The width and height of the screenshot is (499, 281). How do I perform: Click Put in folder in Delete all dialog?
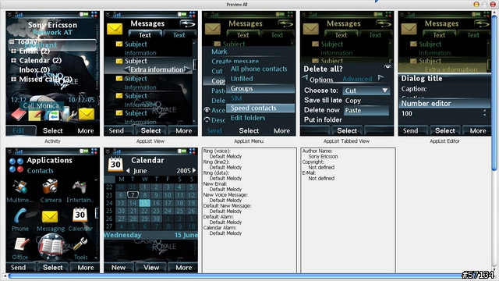[x=323, y=119]
